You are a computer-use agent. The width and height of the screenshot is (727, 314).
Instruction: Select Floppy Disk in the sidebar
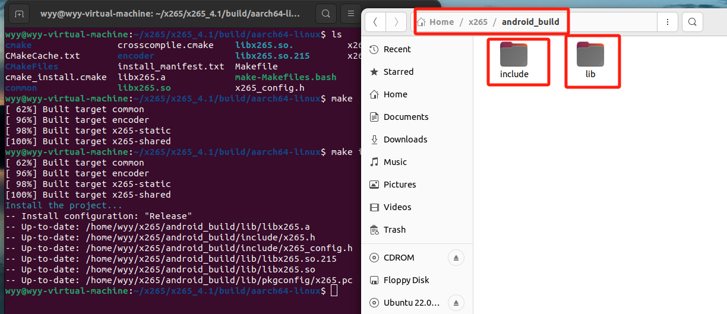[x=406, y=280]
